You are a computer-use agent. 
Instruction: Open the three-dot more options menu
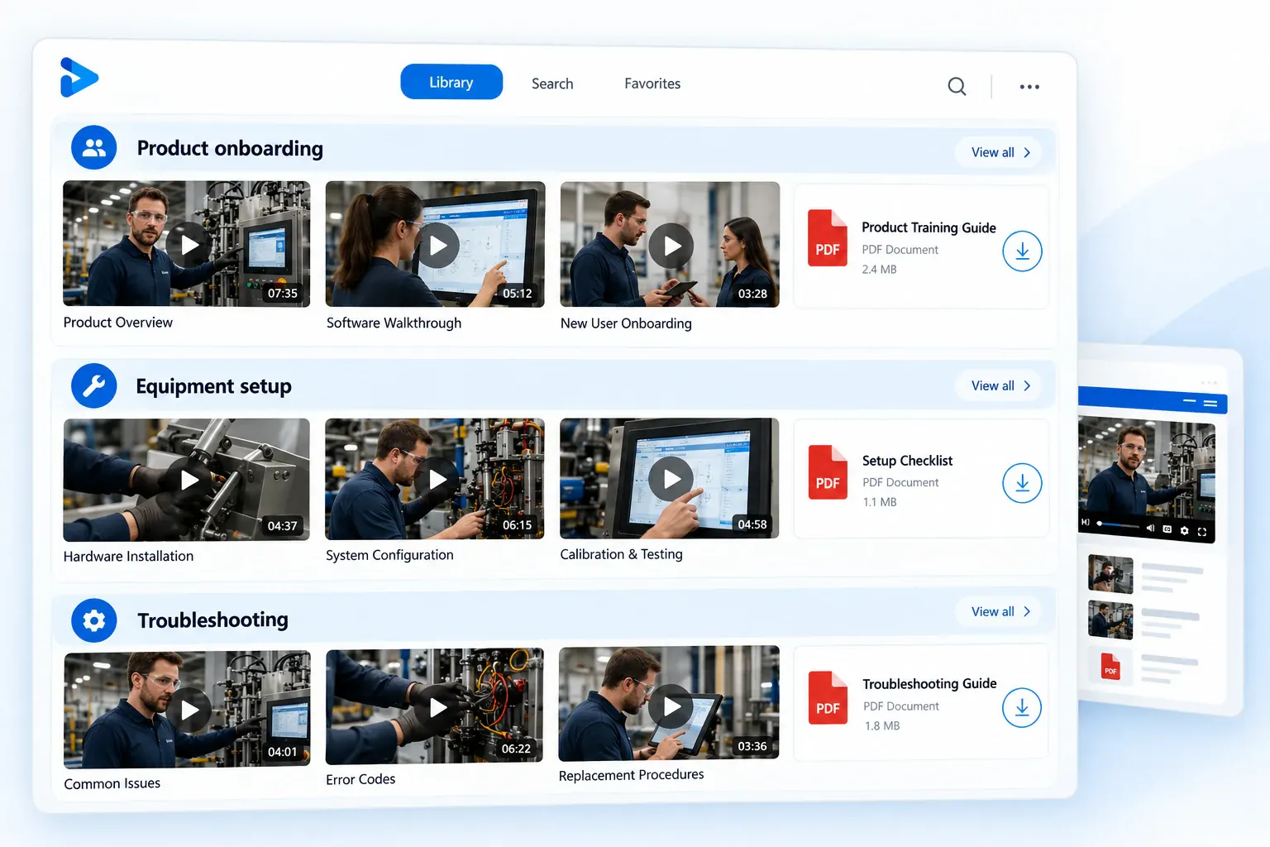pos(1029,87)
